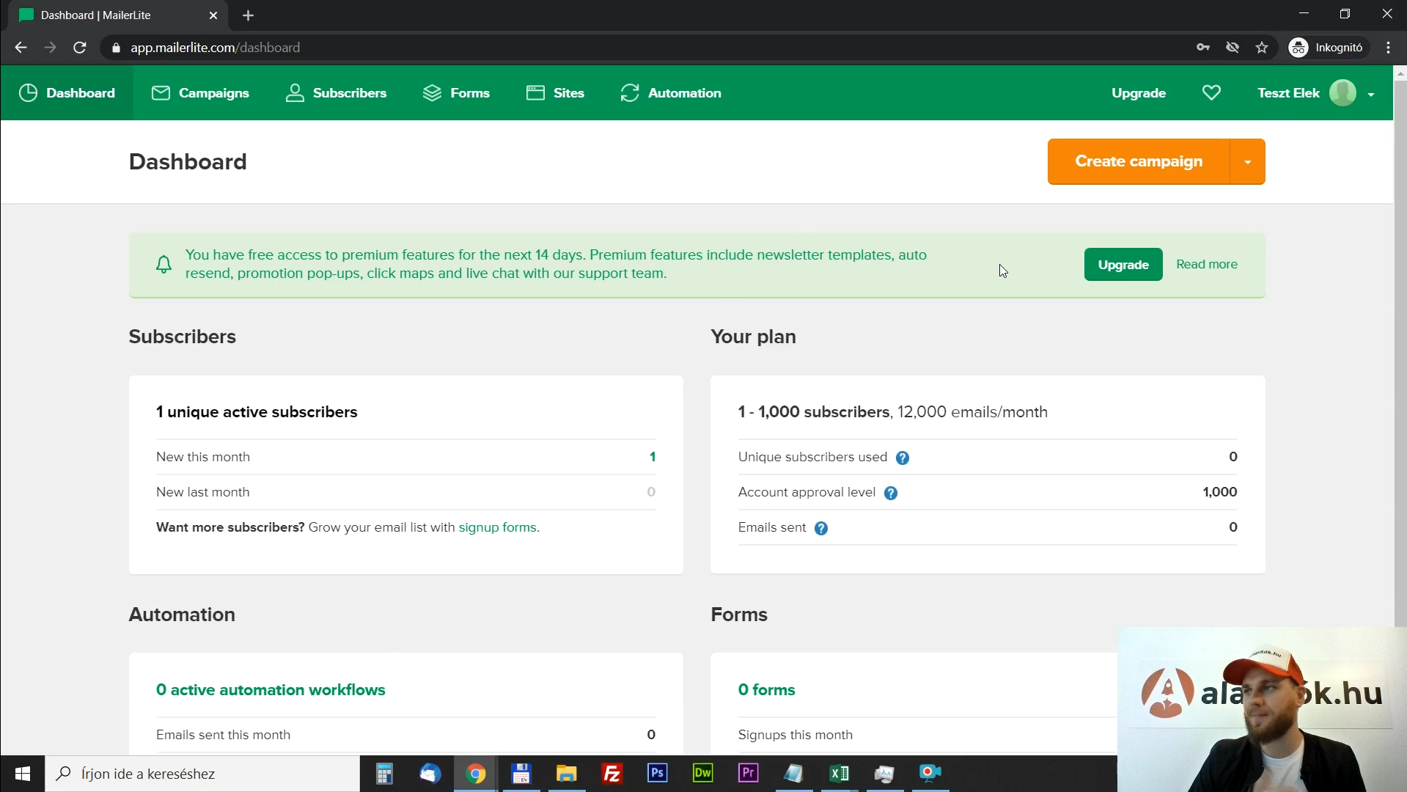Open the Inkognitó profile chip

point(1328,48)
